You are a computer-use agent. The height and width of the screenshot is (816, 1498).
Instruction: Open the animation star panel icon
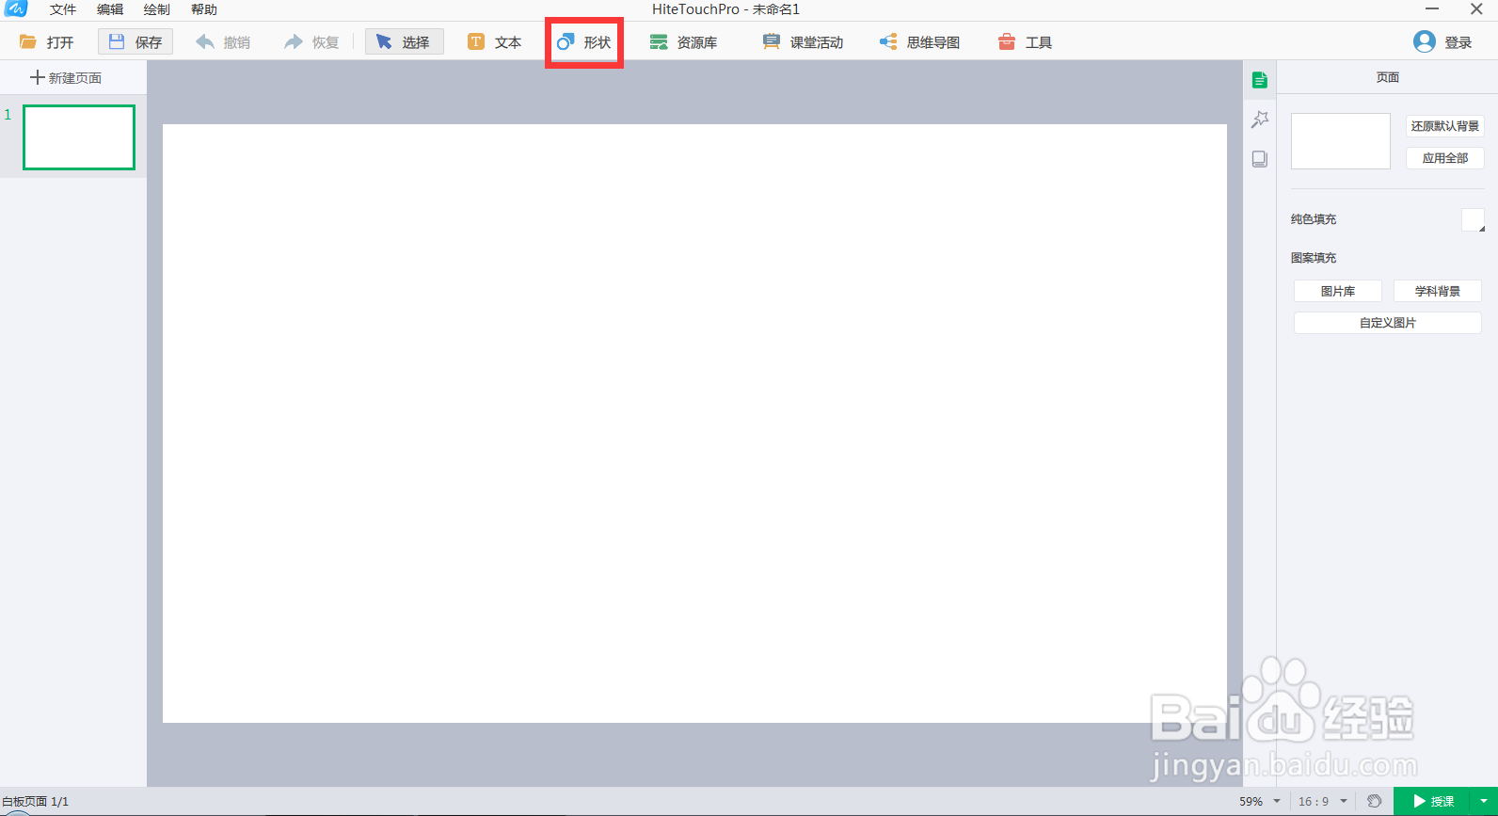pyautogui.click(x=1260, y=120)
